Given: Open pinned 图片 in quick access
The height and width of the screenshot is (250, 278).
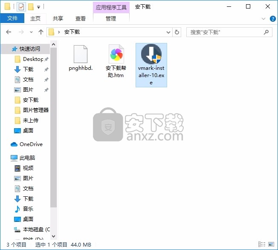Looking at the screenshot, I should point(24,90).
